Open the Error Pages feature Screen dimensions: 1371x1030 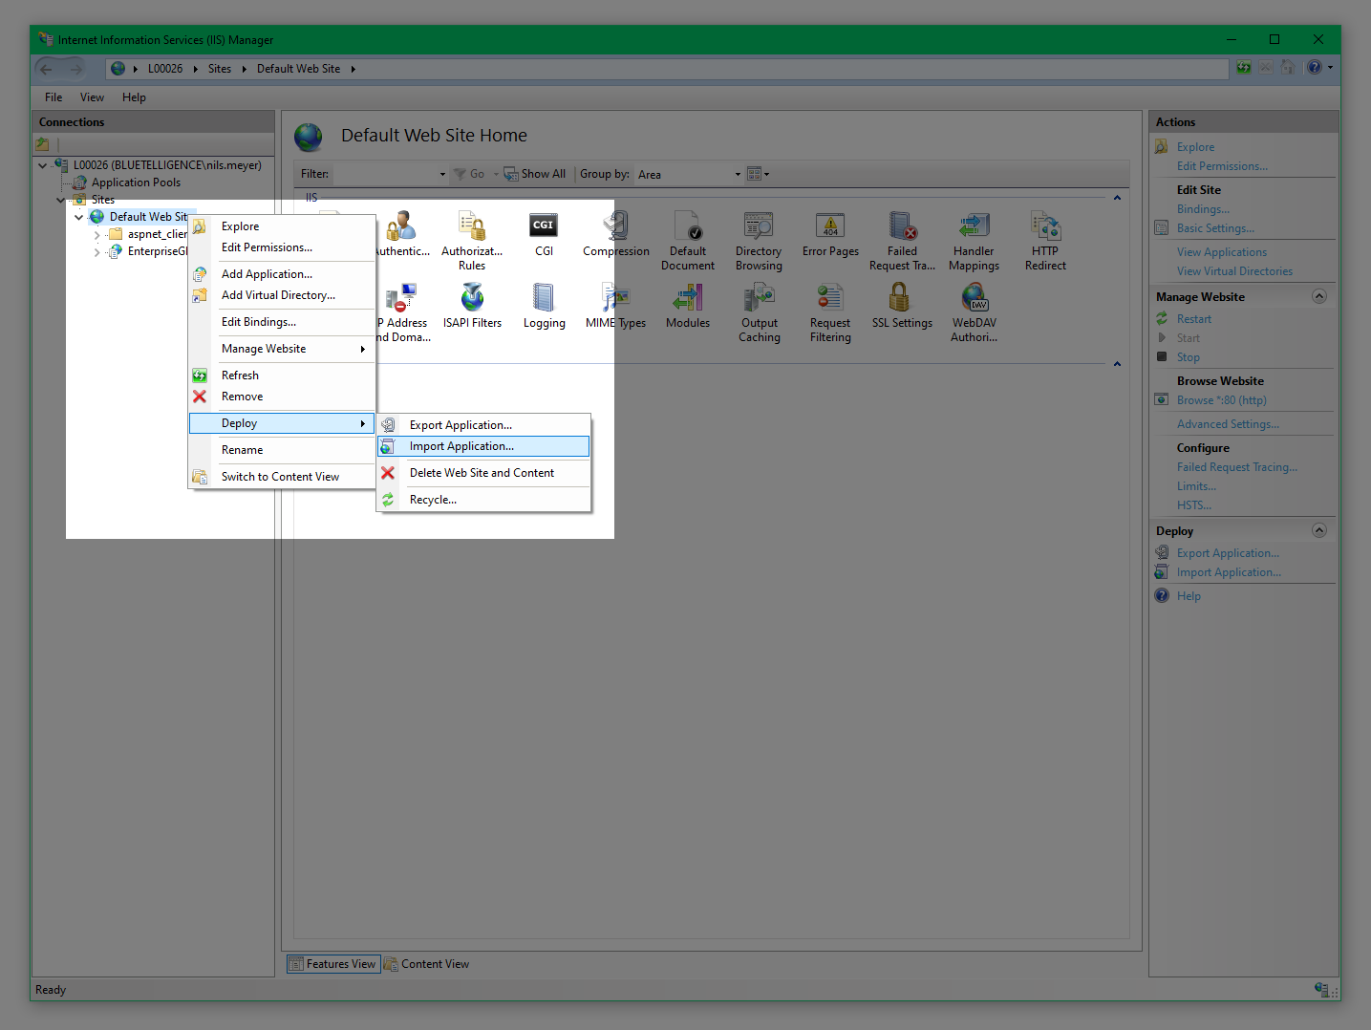[830, 234]
